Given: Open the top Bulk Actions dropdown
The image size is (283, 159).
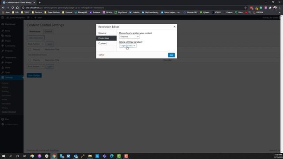Looking at the screenshot, I should [36, 44].
